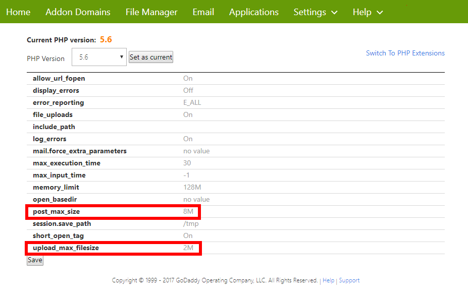
Task: Click the max_execution_time value 30
Action: coord(187,163)
